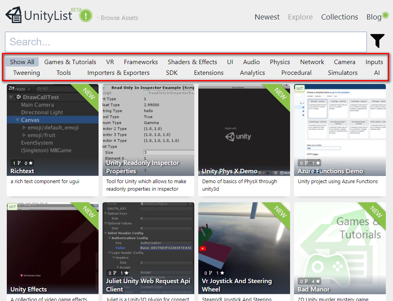
Task: Click the YouTube icon on Vr Joystick card
Action: (x=203, y=248)
